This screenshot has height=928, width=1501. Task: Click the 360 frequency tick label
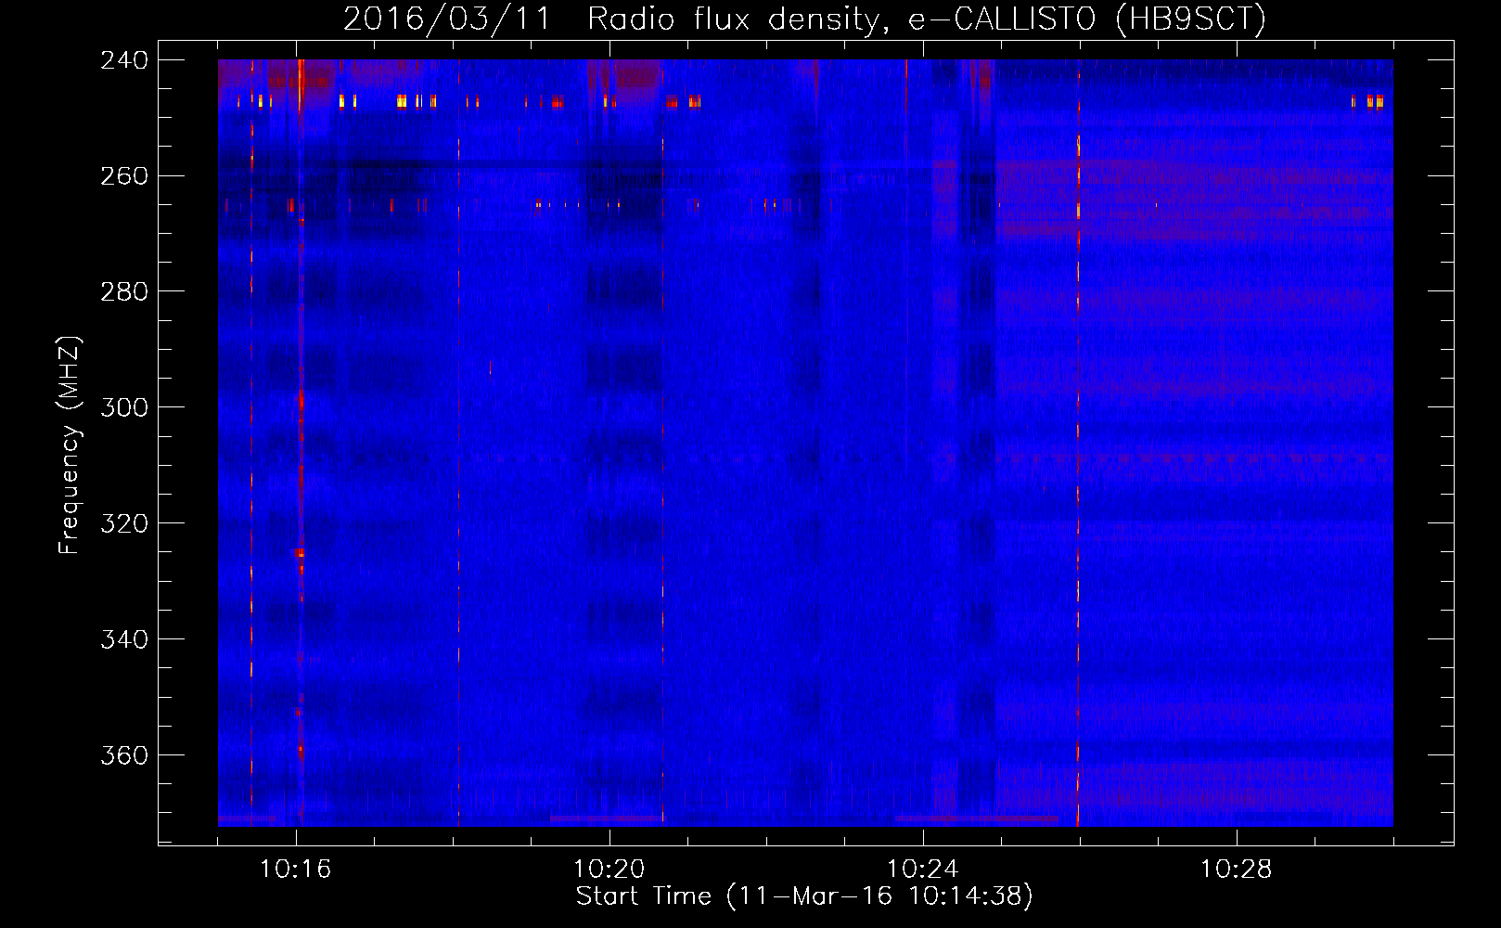[x=123, y=756]
